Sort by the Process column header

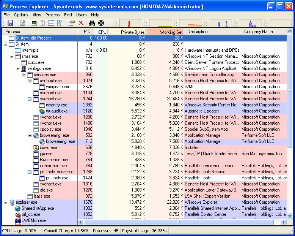pyautogui.click(x=40, y=32)
